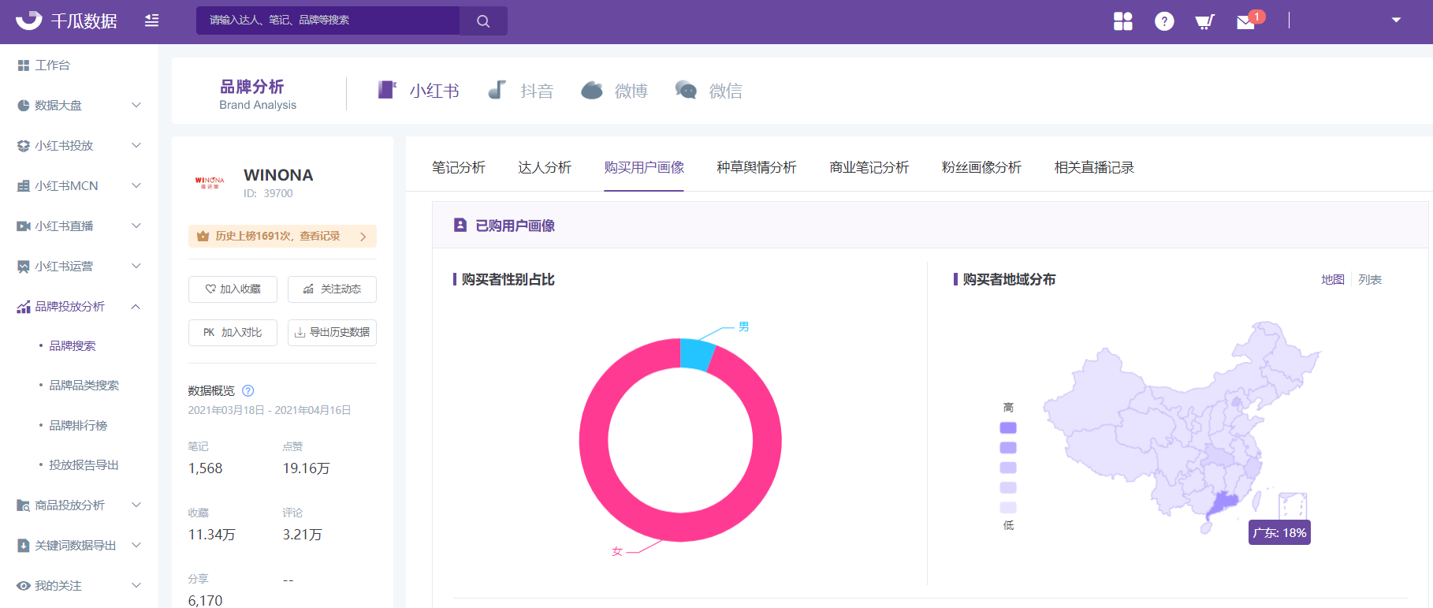
Task: Switch region view to 列表
Action: 1370,280
